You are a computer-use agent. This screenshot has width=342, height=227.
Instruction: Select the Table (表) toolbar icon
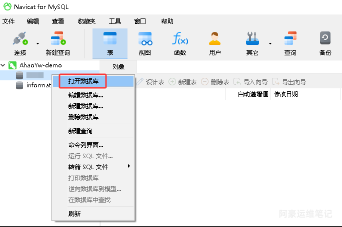pos(110,38)
